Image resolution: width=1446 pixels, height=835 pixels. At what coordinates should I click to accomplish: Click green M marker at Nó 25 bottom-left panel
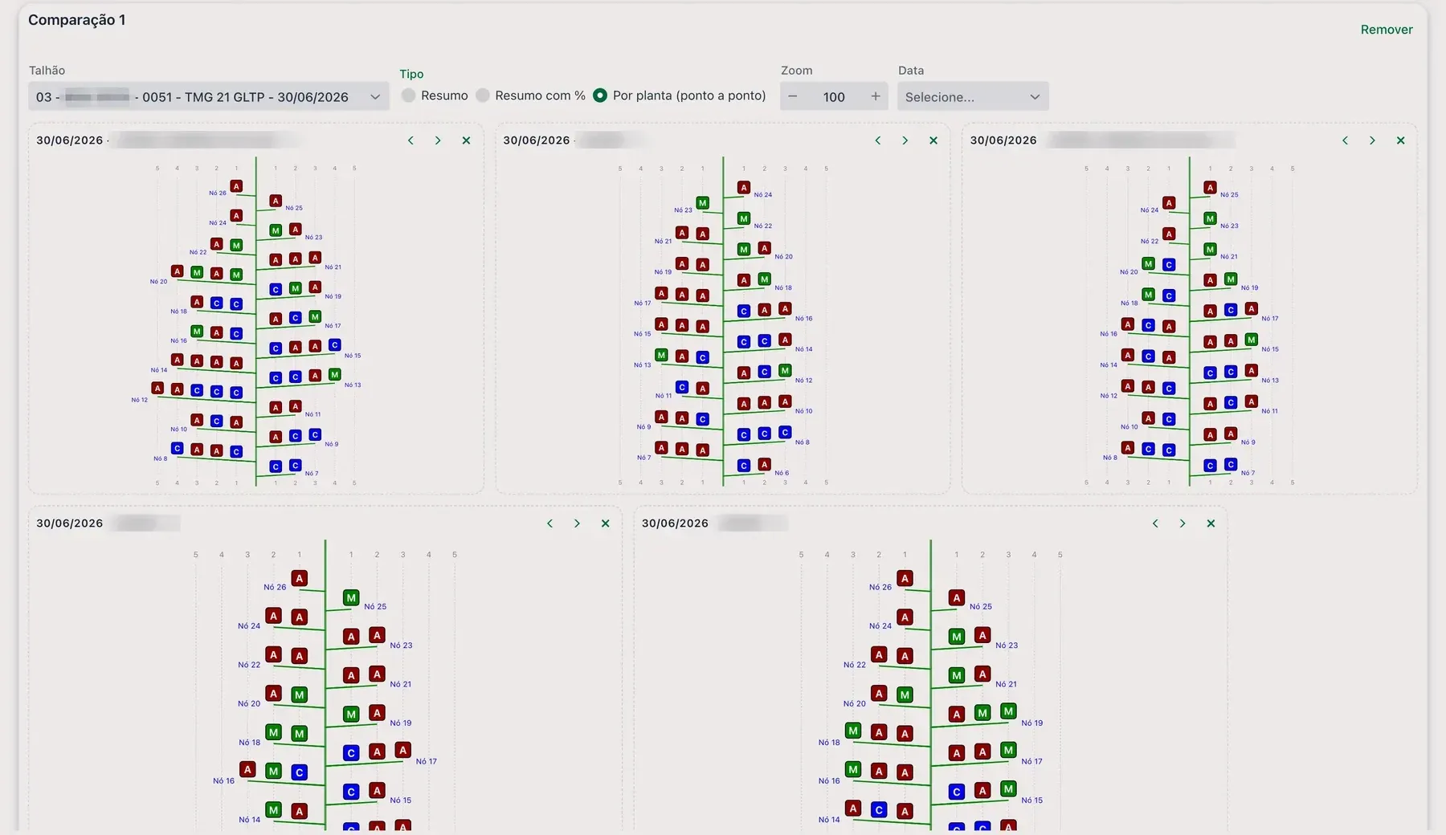coord(351,597)
